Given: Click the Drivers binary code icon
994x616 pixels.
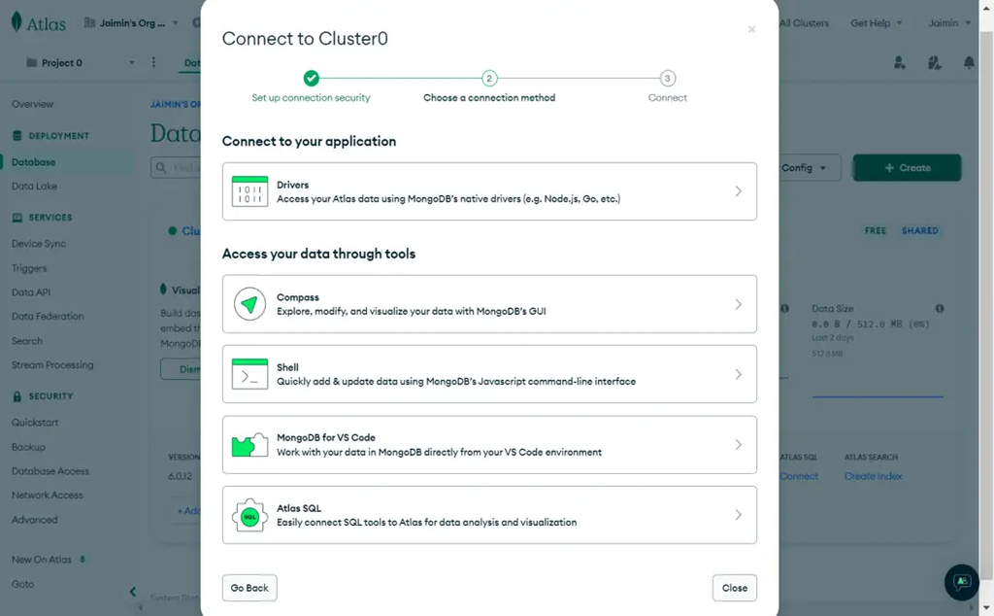Looking at the screenshot, I should coord(249,191).
